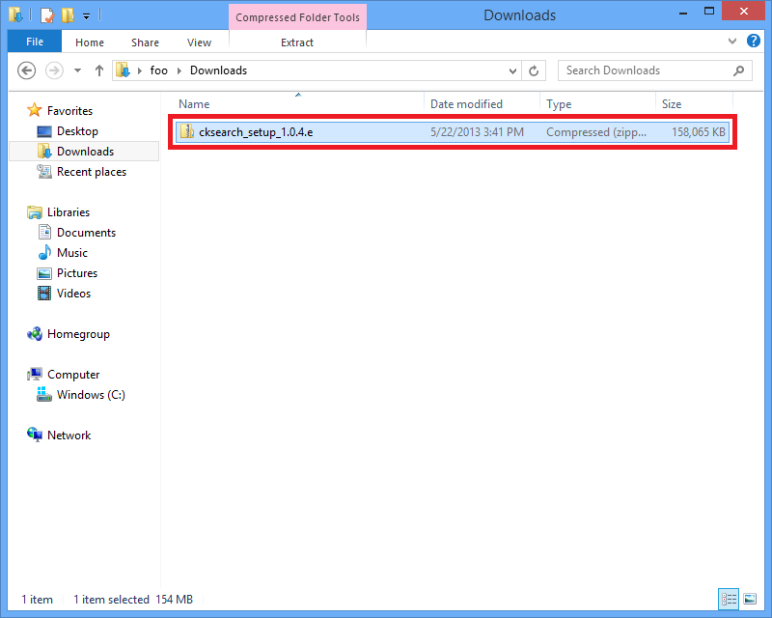Customize Quick Access Toolbar dropdown

point(86,15)
